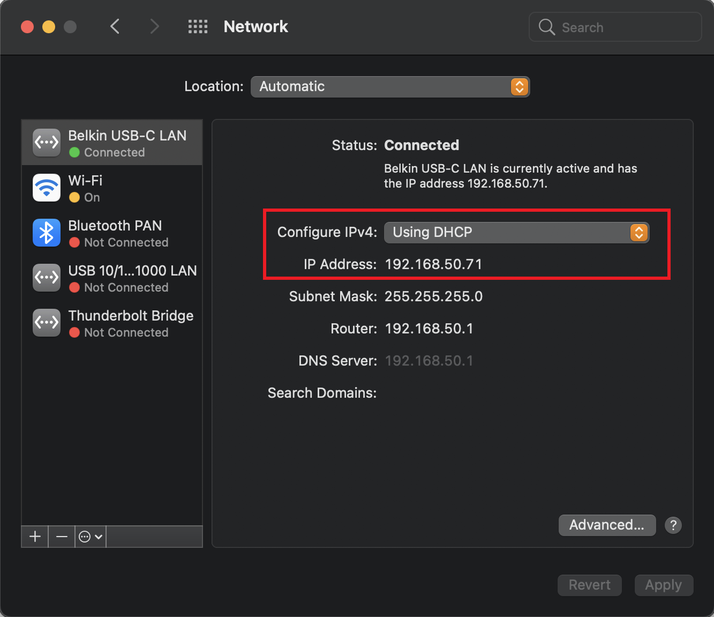Click the Network window title
Viewport: 714px width, 617px height.
pos(256,27)
